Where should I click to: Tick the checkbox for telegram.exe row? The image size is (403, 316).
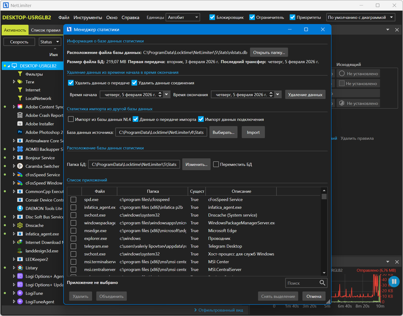point(74,246)
